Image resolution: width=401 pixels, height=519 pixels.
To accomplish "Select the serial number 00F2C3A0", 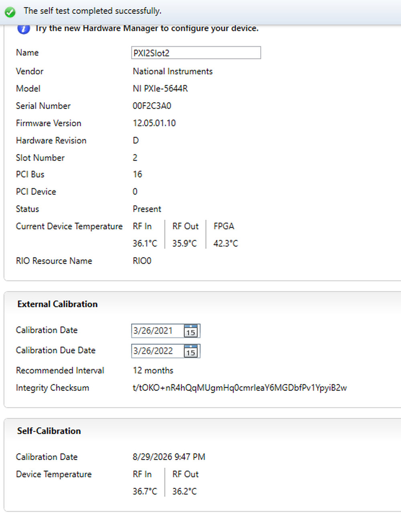I will [x=152, y=106].
